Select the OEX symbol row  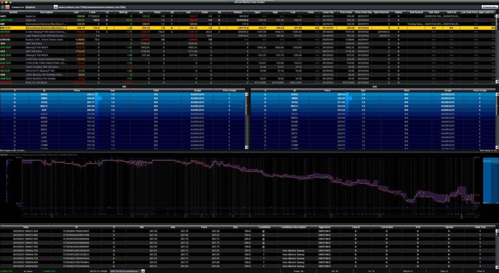[x=248, y=51]
